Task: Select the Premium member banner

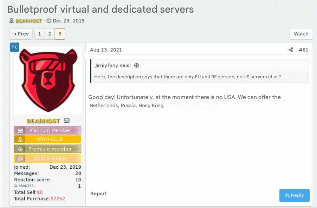Action: pos(47,149)
